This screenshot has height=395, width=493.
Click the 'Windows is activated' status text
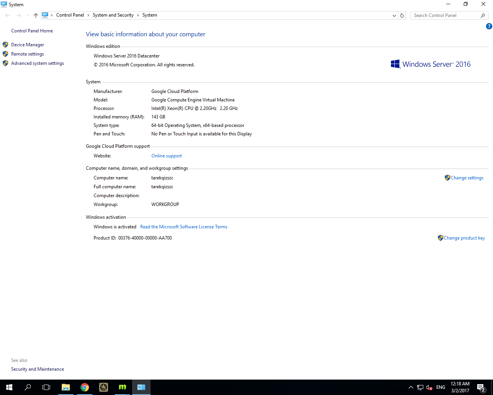[x=115, y=227]
